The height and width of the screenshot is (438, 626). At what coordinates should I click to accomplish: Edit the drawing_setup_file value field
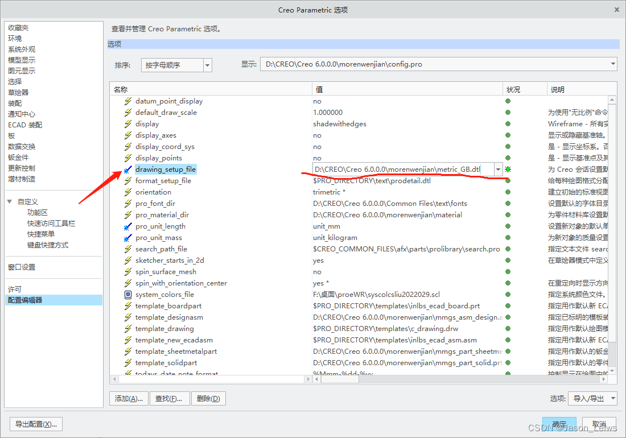pos(403,170)
